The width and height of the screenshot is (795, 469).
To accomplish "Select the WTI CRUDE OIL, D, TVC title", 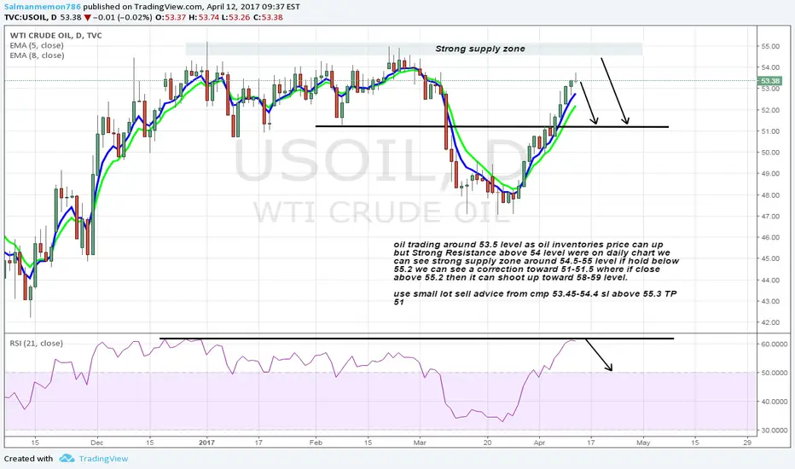I will point(55,36).
